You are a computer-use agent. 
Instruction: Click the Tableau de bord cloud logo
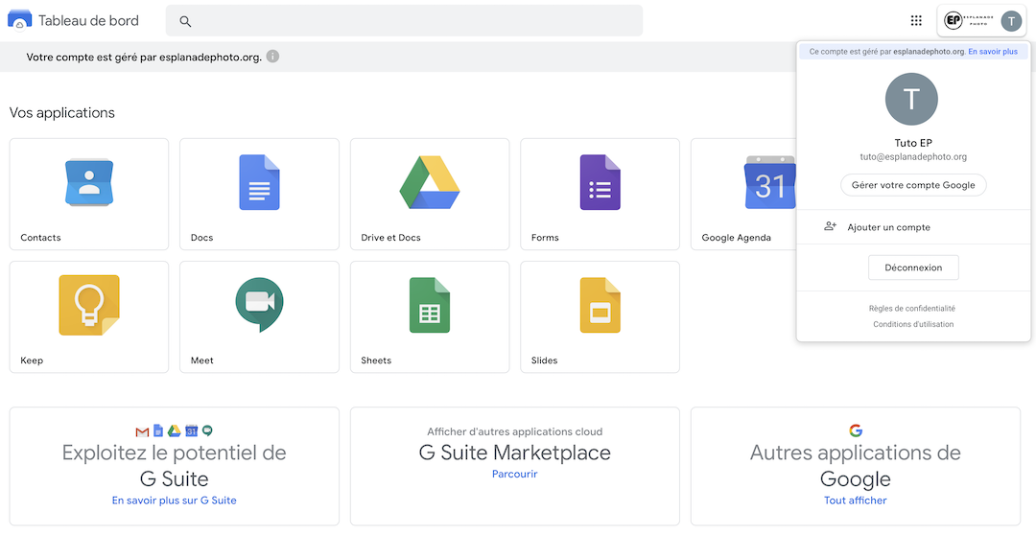coord(20,20)
